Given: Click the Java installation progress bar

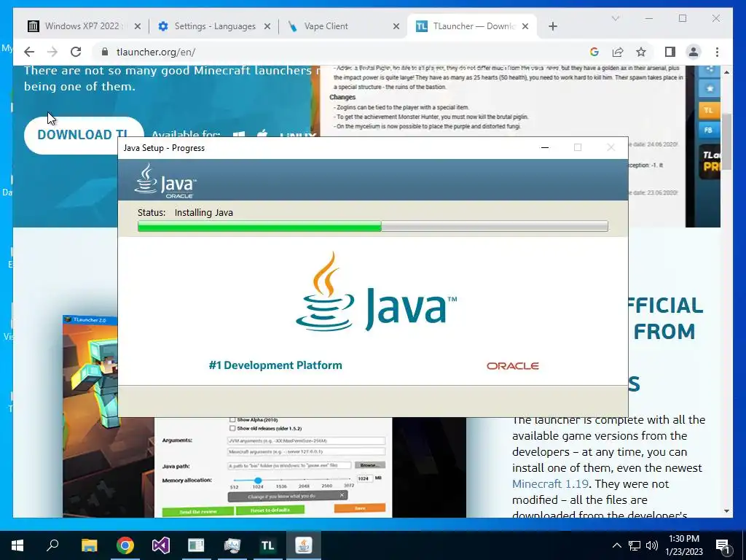Looking at the screenshot, I should click(372, 226).
